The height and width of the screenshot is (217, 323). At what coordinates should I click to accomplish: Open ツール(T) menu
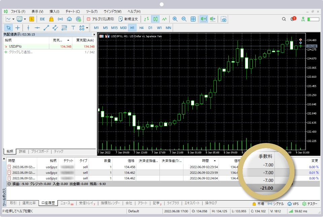point(92,11)
